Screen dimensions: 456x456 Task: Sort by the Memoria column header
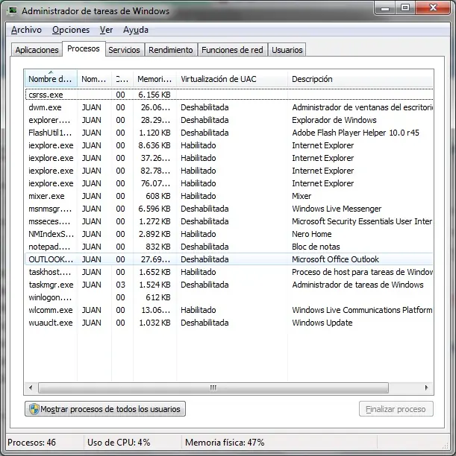pos(154,78)
